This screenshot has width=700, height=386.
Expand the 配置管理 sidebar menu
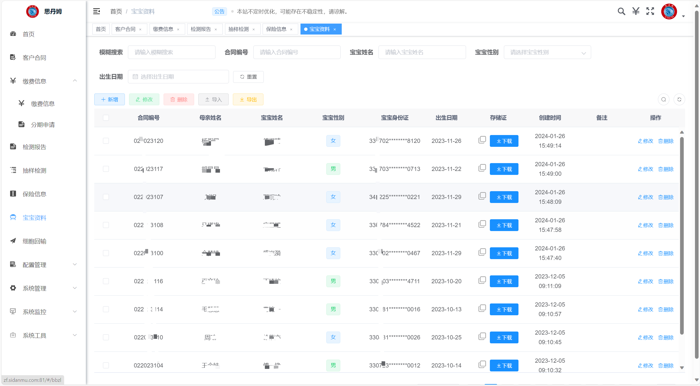tap(75, 264)
